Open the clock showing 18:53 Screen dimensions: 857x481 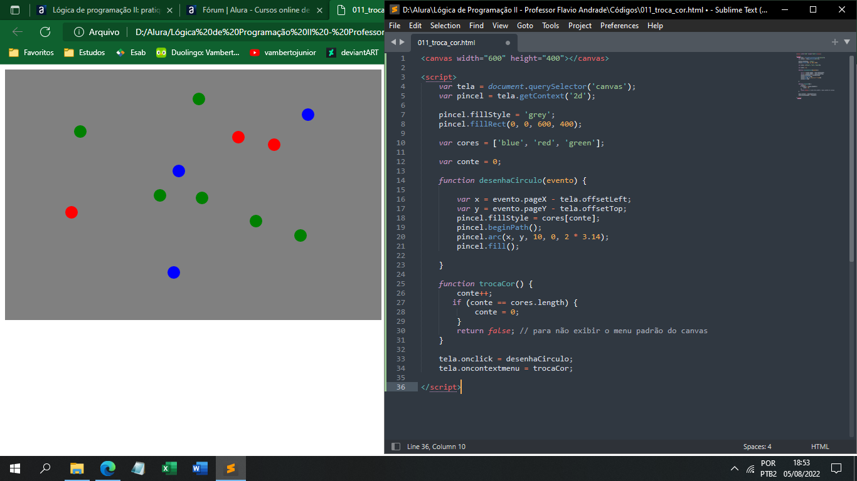pyautogui.click(x=801, y=468)
